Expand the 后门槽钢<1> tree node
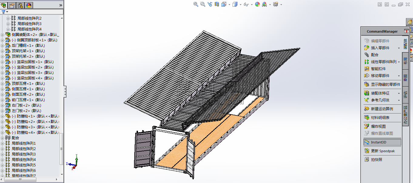The height and width of the screenshot is (183, 413). point(2,45)
